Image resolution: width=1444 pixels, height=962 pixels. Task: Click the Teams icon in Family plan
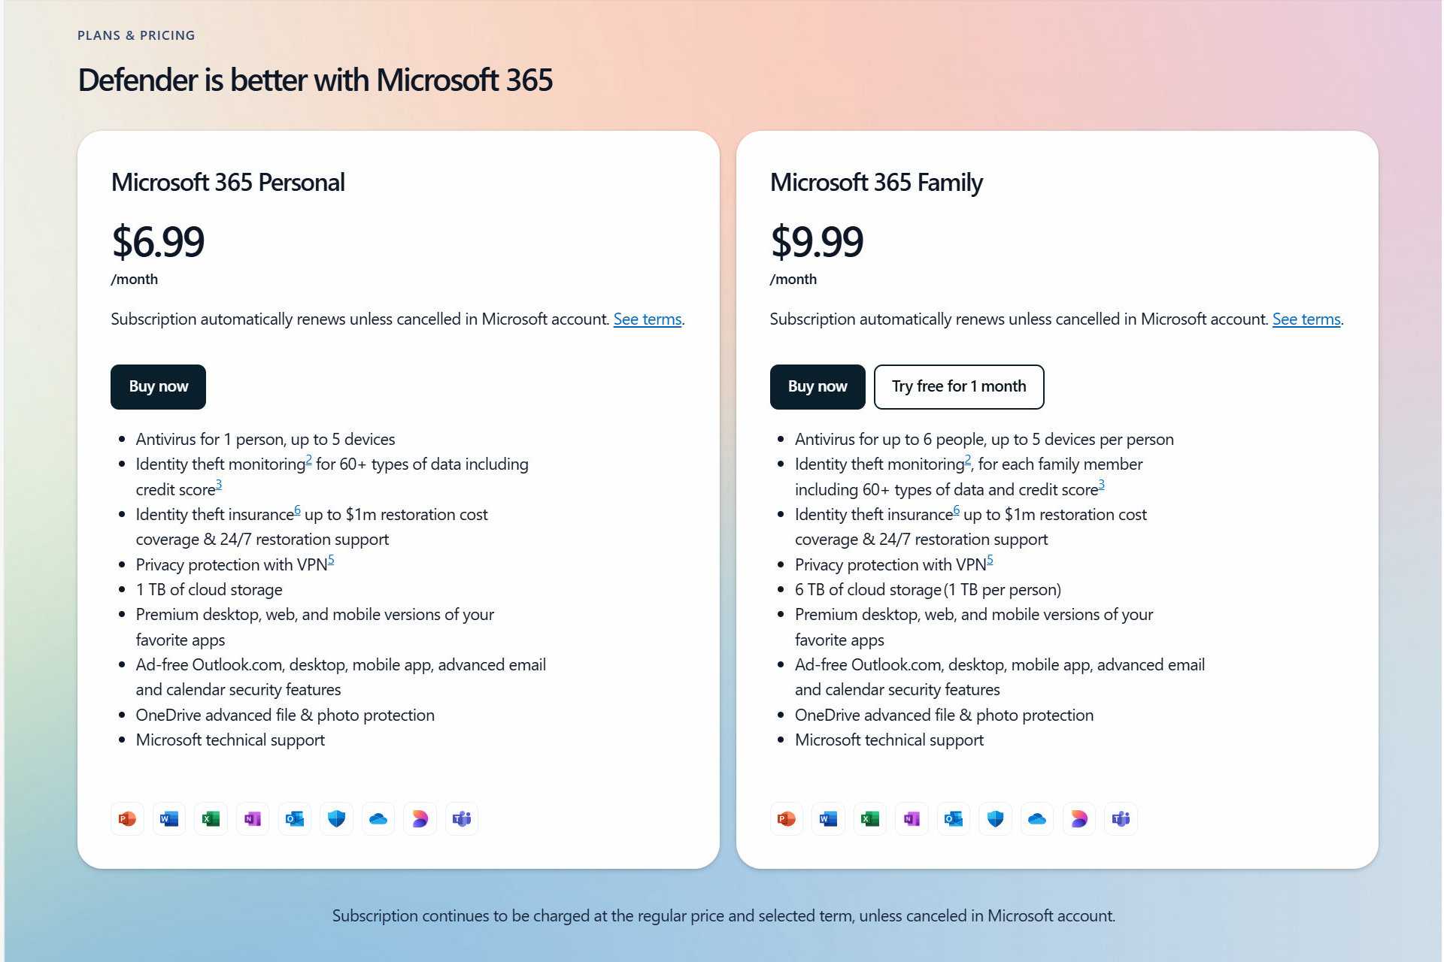click(x=1121, y=818)
